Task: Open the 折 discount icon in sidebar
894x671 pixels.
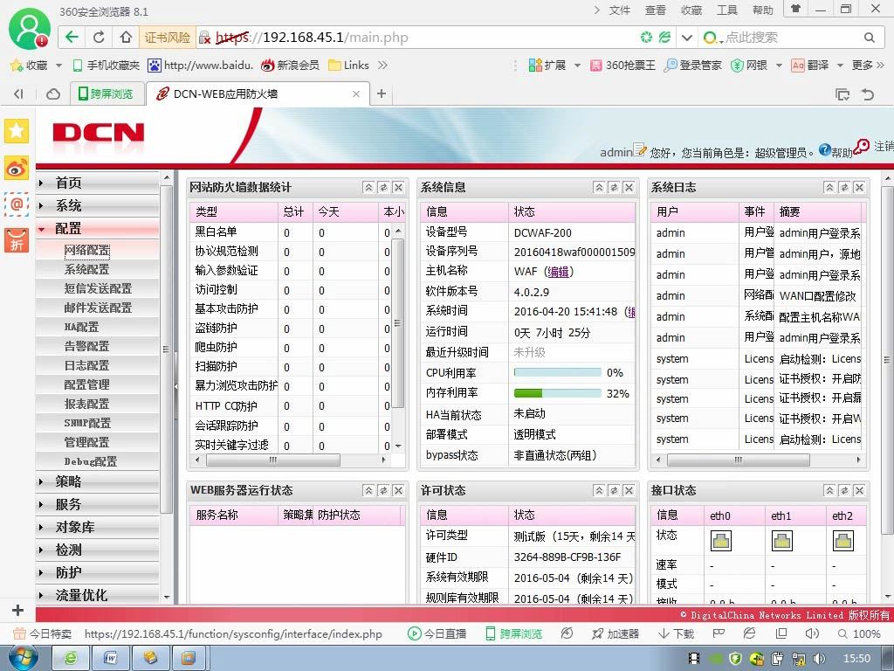Action: coord(17,240)
